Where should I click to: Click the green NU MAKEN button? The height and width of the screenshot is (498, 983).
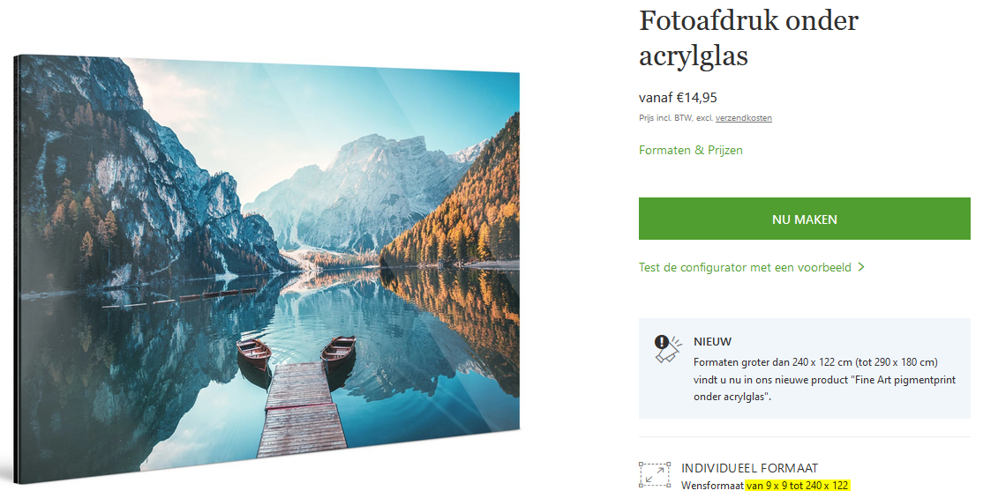click(x=805, y=219)
